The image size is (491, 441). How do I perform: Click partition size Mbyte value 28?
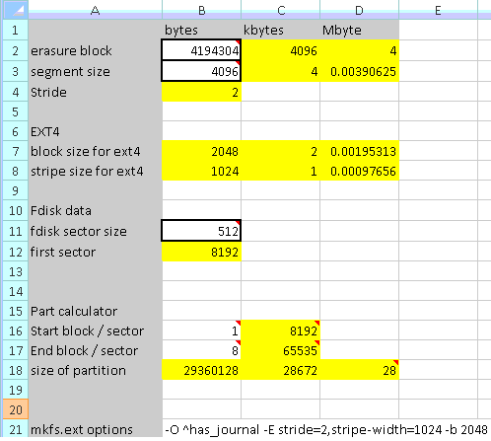click(359, 370)
